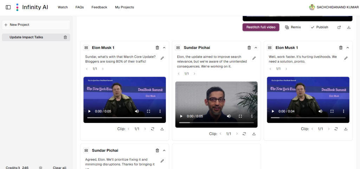This screenshot has height=169, width=360.
Task: Toggle fullscreen on the 0:00 / 0:04 video
Action: click(332, 111)
